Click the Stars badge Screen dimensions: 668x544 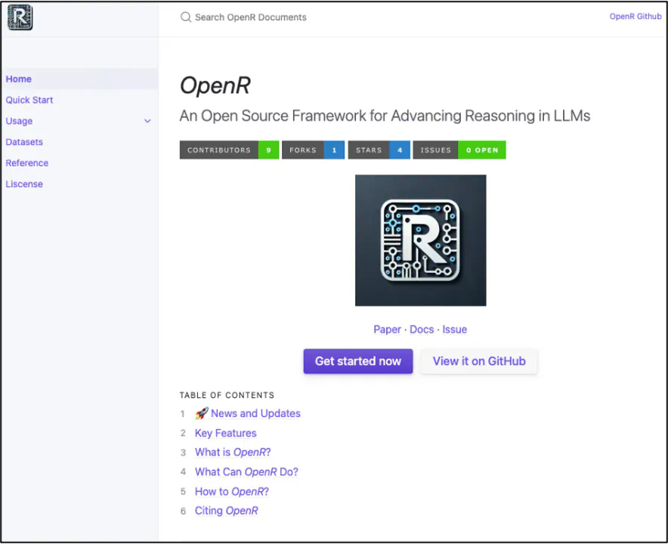coord(379,150)
